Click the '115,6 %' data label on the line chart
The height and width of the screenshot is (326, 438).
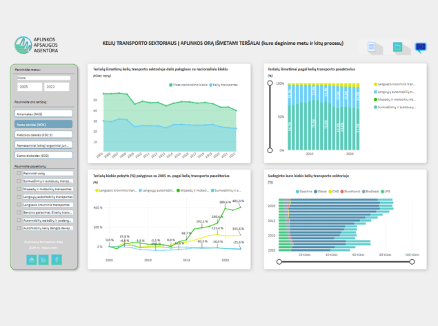(x=238, y=229)
